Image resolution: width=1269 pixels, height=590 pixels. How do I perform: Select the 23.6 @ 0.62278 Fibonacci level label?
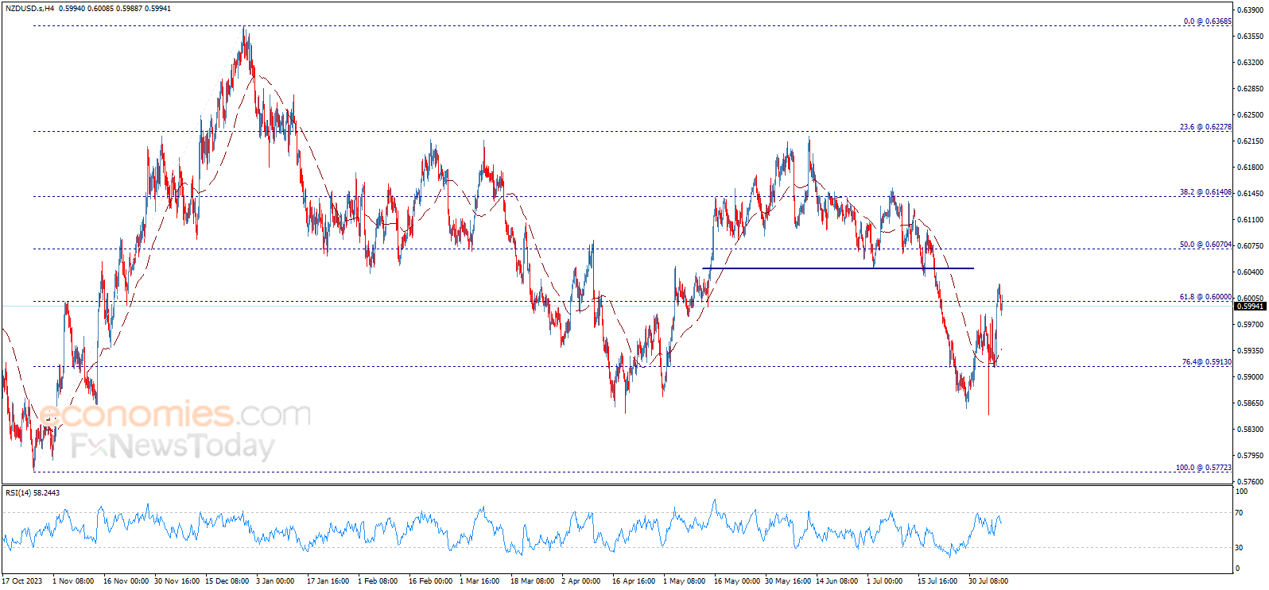click(x=1205, y=127)
